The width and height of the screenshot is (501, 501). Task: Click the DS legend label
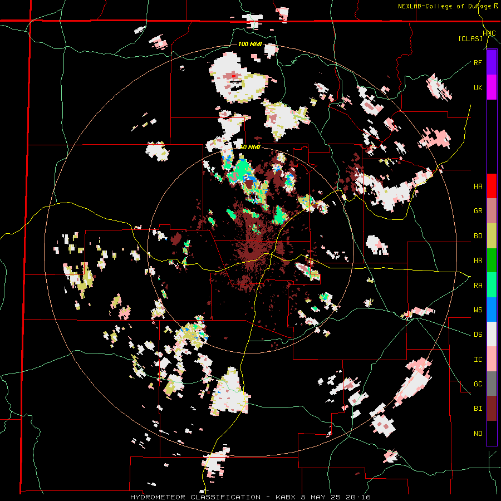[x=478, y=335]
